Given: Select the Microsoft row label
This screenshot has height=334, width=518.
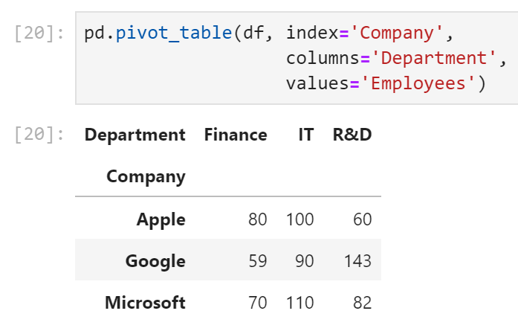Looking at the screenshot, I should pos(145,303).
